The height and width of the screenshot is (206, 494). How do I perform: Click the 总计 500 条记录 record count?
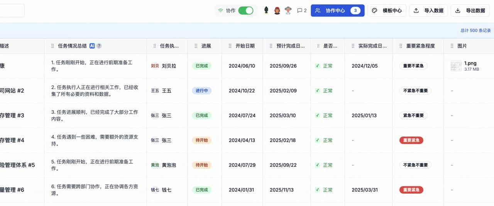point(475,30)
